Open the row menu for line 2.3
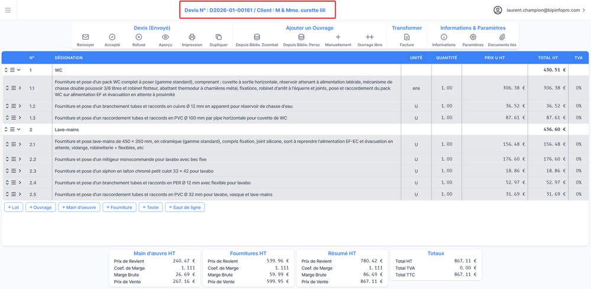591x289 pixels. coord(13,171)
